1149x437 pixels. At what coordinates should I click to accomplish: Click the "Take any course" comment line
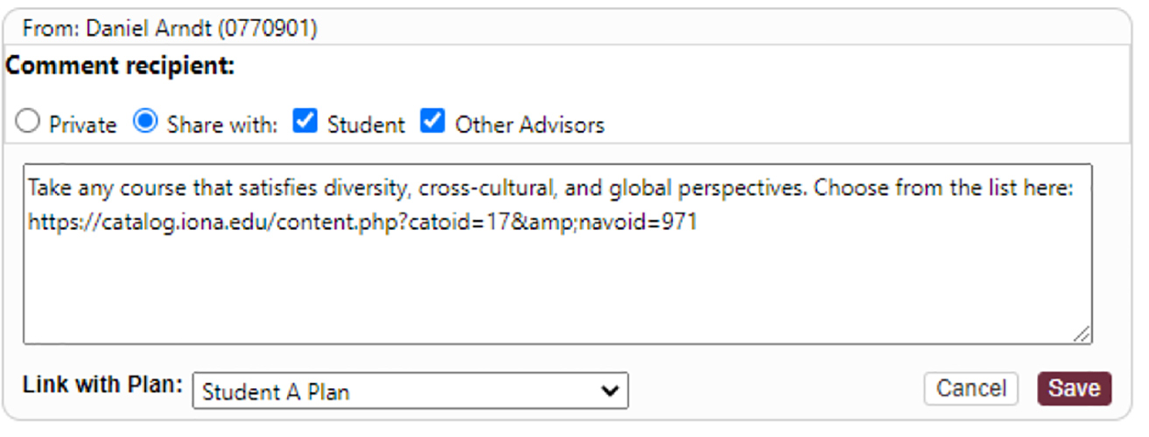tap(550, 187)
